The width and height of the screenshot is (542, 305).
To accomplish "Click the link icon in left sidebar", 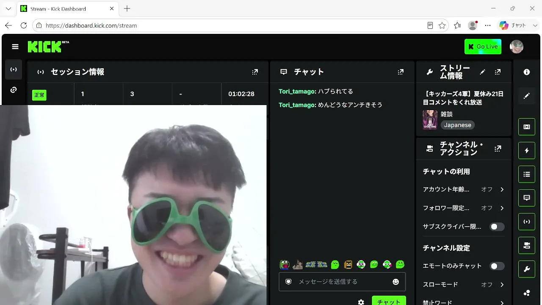I will [14, 90].
